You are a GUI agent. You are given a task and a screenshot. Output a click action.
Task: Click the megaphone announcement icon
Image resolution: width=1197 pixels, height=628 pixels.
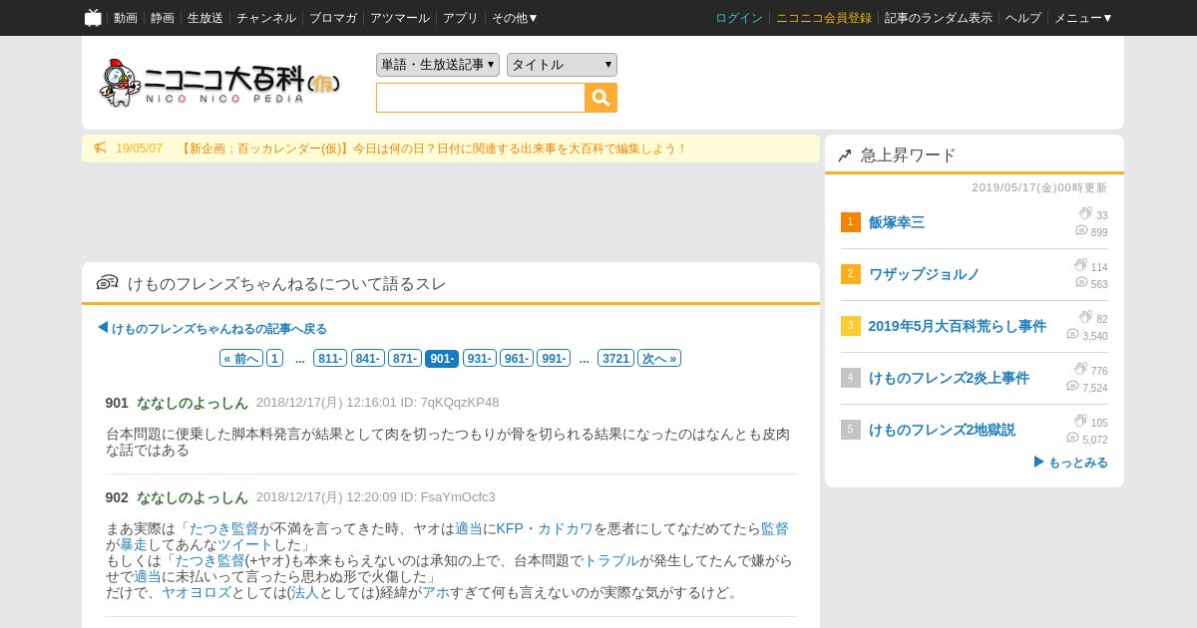(100, 149)
